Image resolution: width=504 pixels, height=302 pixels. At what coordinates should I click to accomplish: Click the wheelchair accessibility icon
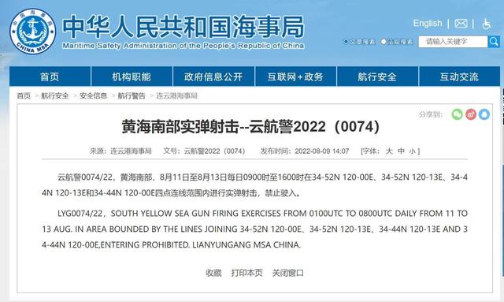click(x=486, y=24)
